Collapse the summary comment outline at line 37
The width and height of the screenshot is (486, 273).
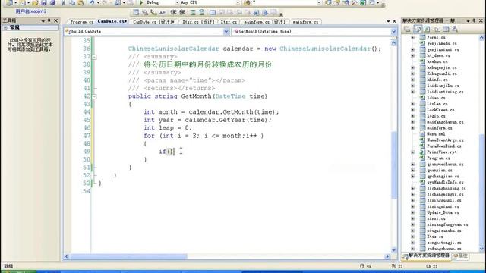(94, 57)
